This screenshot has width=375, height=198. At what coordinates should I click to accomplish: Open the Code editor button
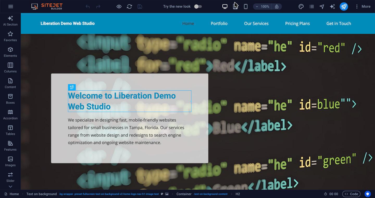[351, 194]
